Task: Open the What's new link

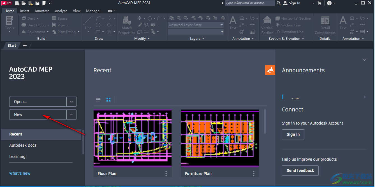Action: 20,173
